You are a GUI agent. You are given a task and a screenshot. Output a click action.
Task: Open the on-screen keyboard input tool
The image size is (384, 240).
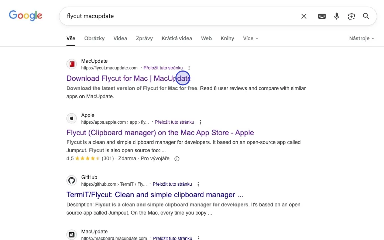(x=322, y=16)
